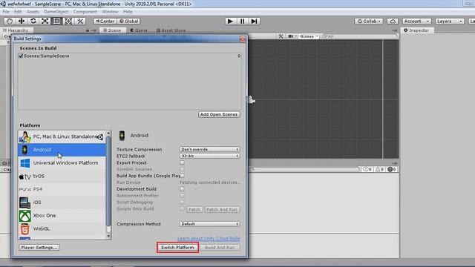Toggle console info messages filter
Viewport: 475px width, 267px height.
[x=367, y=169]
